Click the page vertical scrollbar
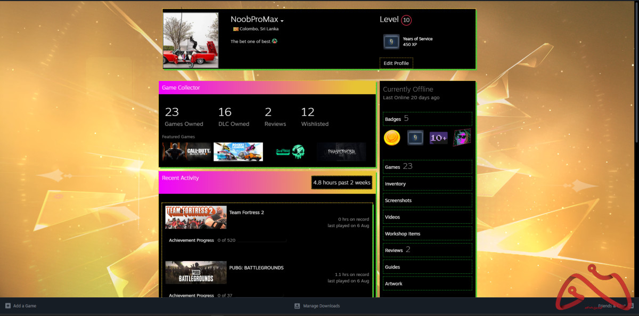This screenshot has height=316, width=639. coord(637,72)
